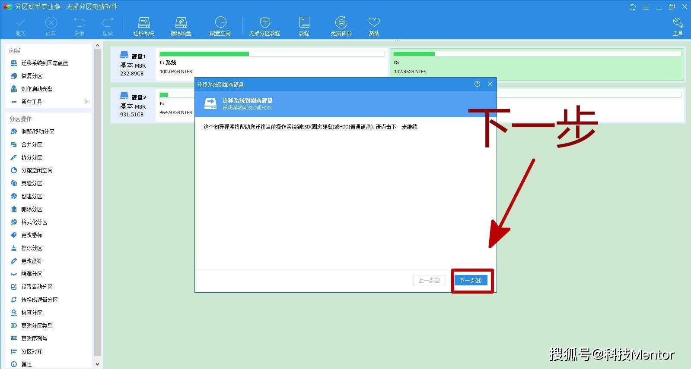Choose 调整/移动分区 from partition operations
The width and height of the screenshot is (691, 369).
coord(38,131)
